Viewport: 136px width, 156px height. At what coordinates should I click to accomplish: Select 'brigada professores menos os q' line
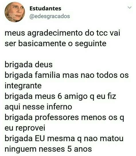click(x=64, y=117)
